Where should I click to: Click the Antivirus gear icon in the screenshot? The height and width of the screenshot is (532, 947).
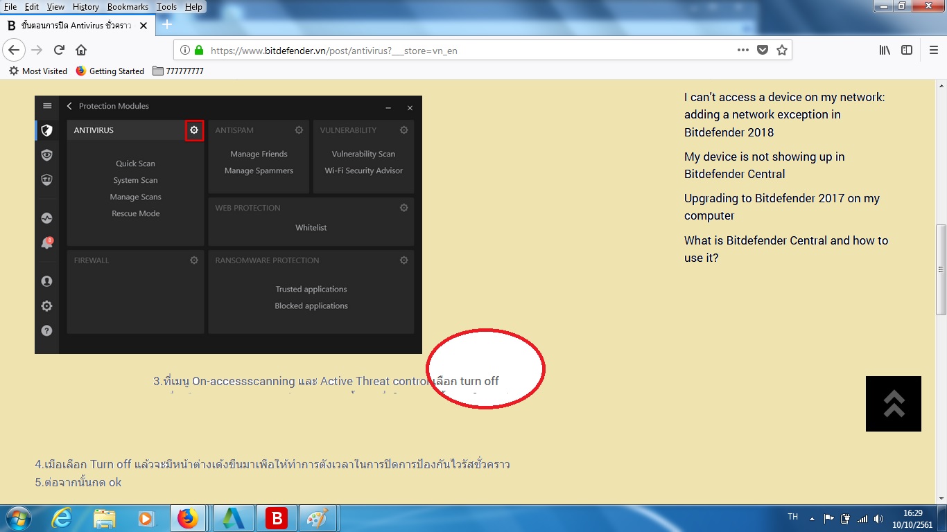(194, 130)
